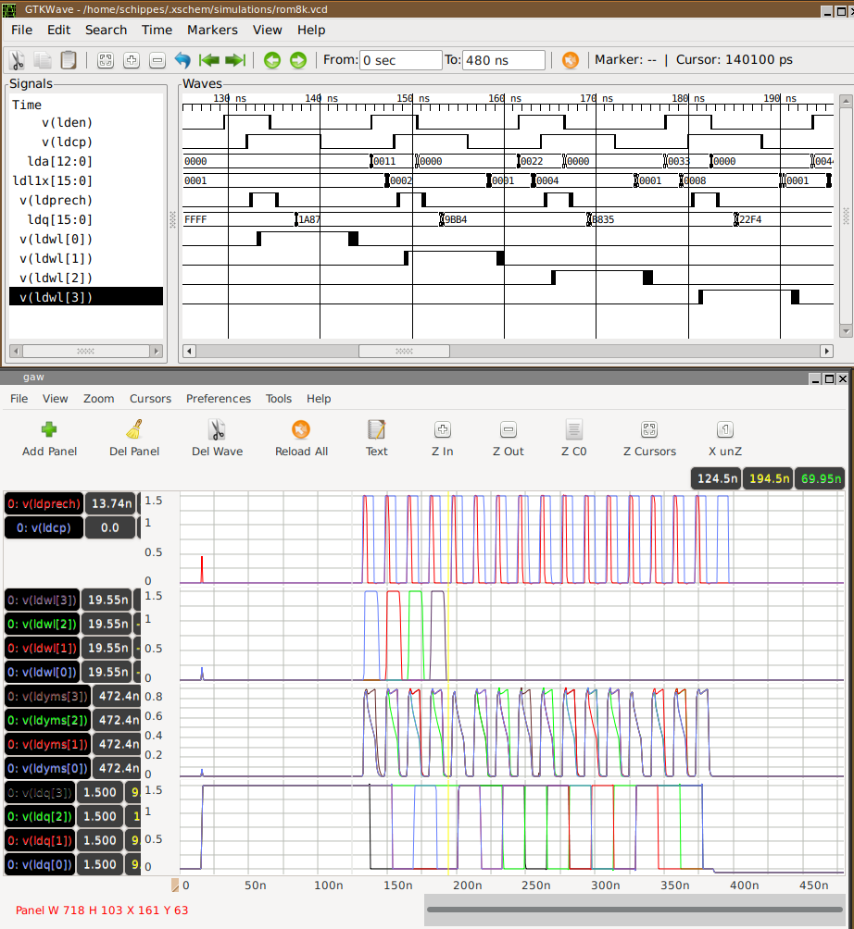Click the undo zoom blue arrow
Screen dimensions: 854x929
click(x=182, y=60)
